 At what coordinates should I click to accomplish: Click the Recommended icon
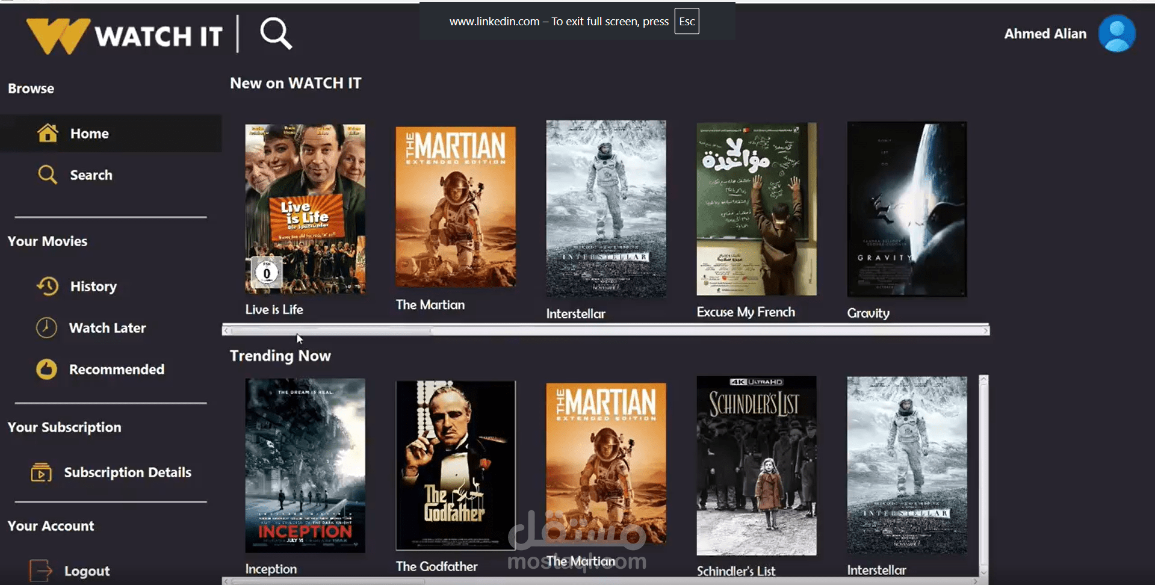pyautogui.click(x=46, y=369)
